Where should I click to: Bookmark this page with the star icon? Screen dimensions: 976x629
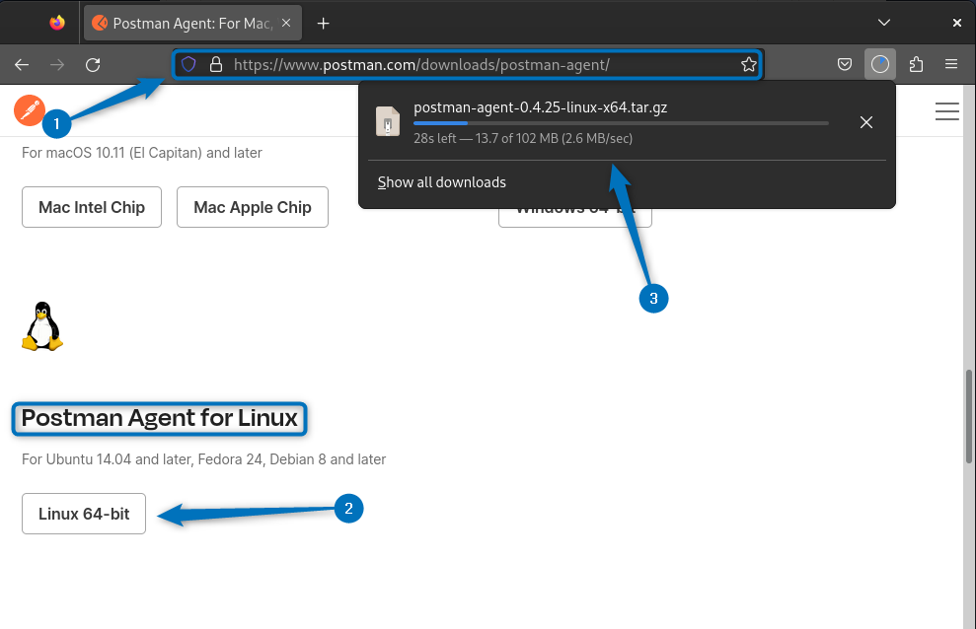pyautogui.click(x=748, y=65)
